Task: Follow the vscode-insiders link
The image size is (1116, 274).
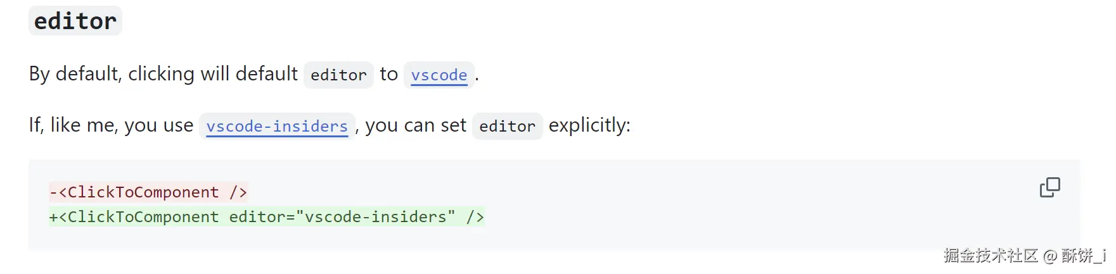Action: coord(277,127)
